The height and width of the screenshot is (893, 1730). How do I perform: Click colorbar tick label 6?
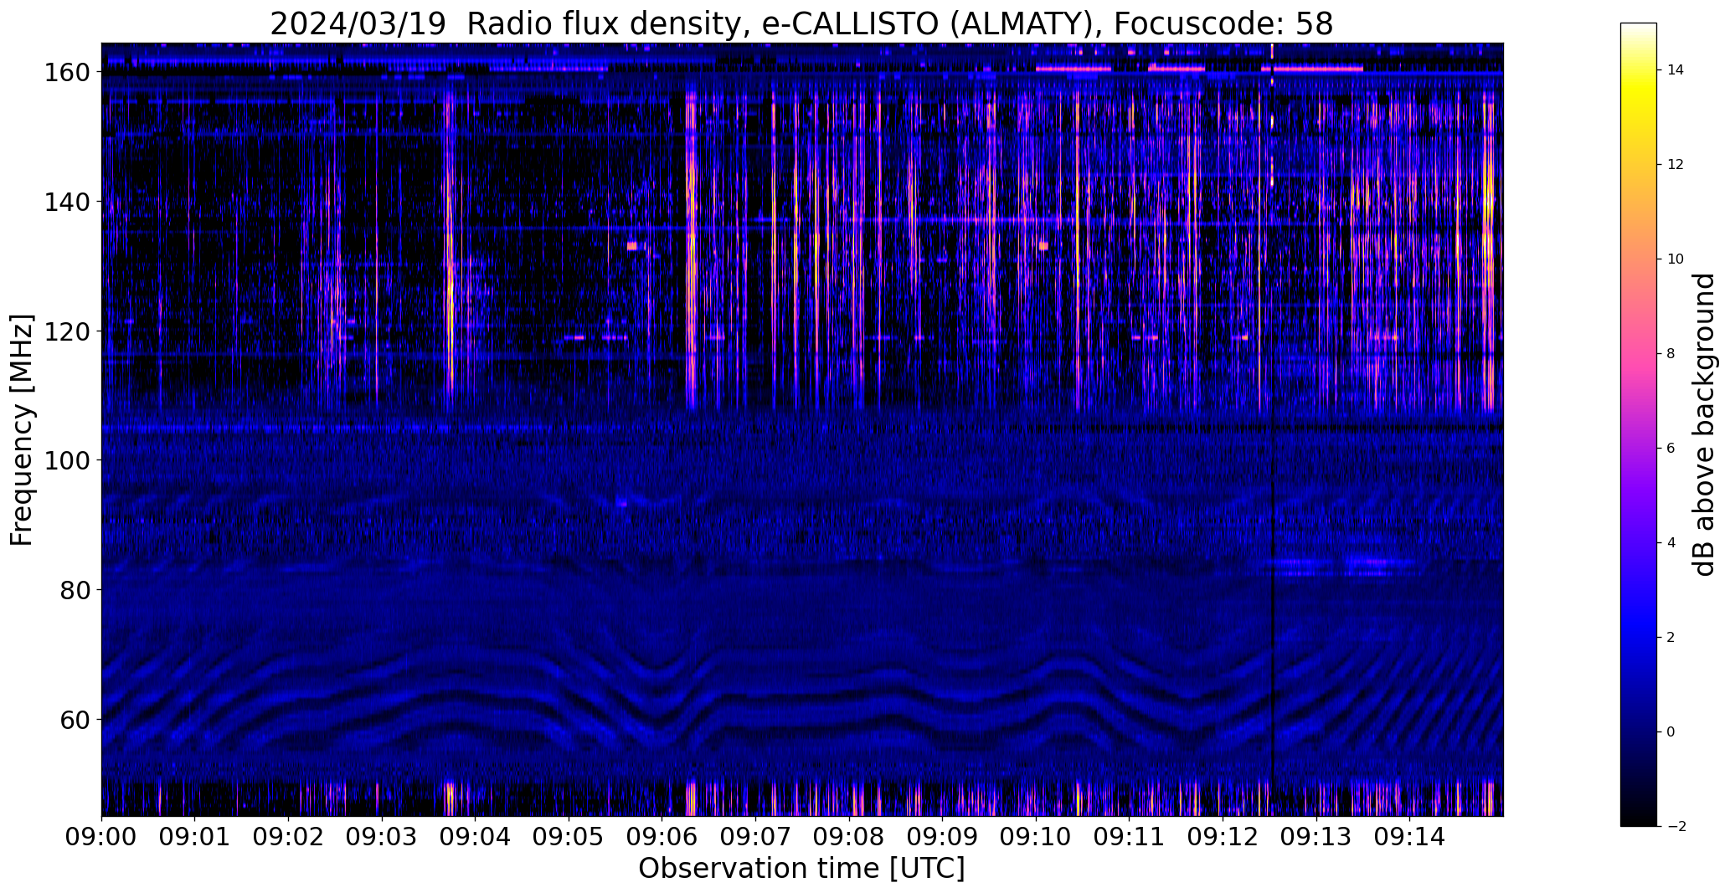coord(1671,449)
